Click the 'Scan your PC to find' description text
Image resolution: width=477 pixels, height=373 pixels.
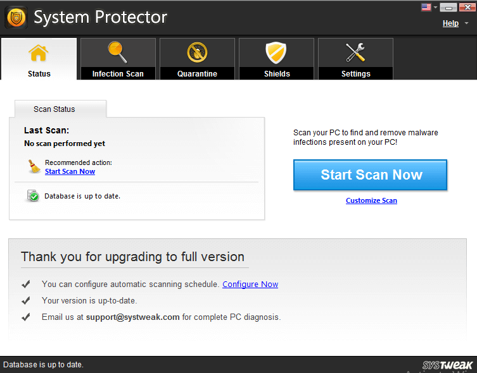pyautogui.click(x=366, y=137)
